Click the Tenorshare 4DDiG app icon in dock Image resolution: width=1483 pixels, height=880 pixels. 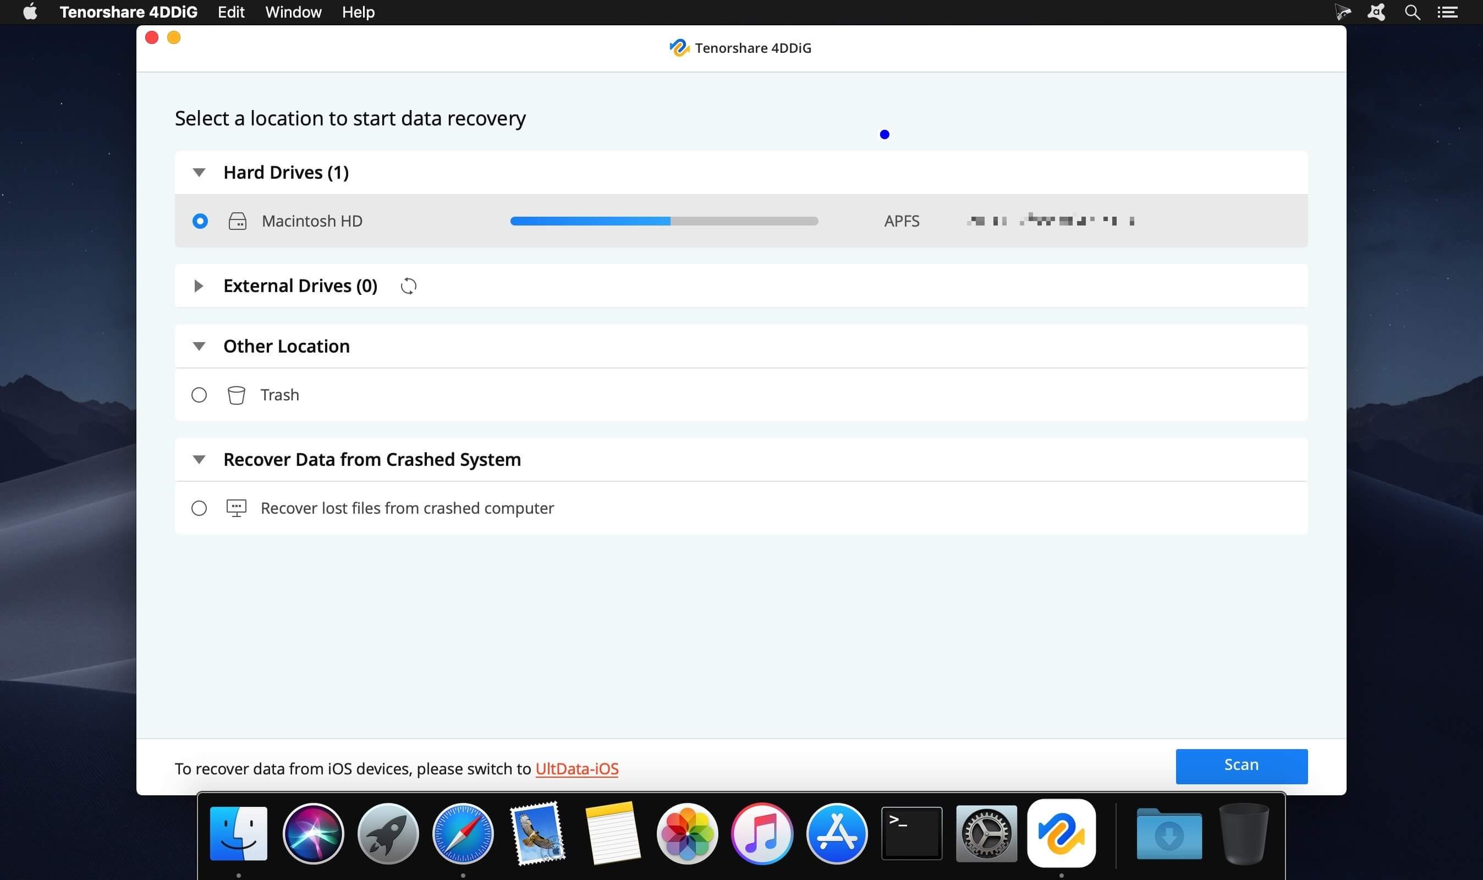[1060, 832]
